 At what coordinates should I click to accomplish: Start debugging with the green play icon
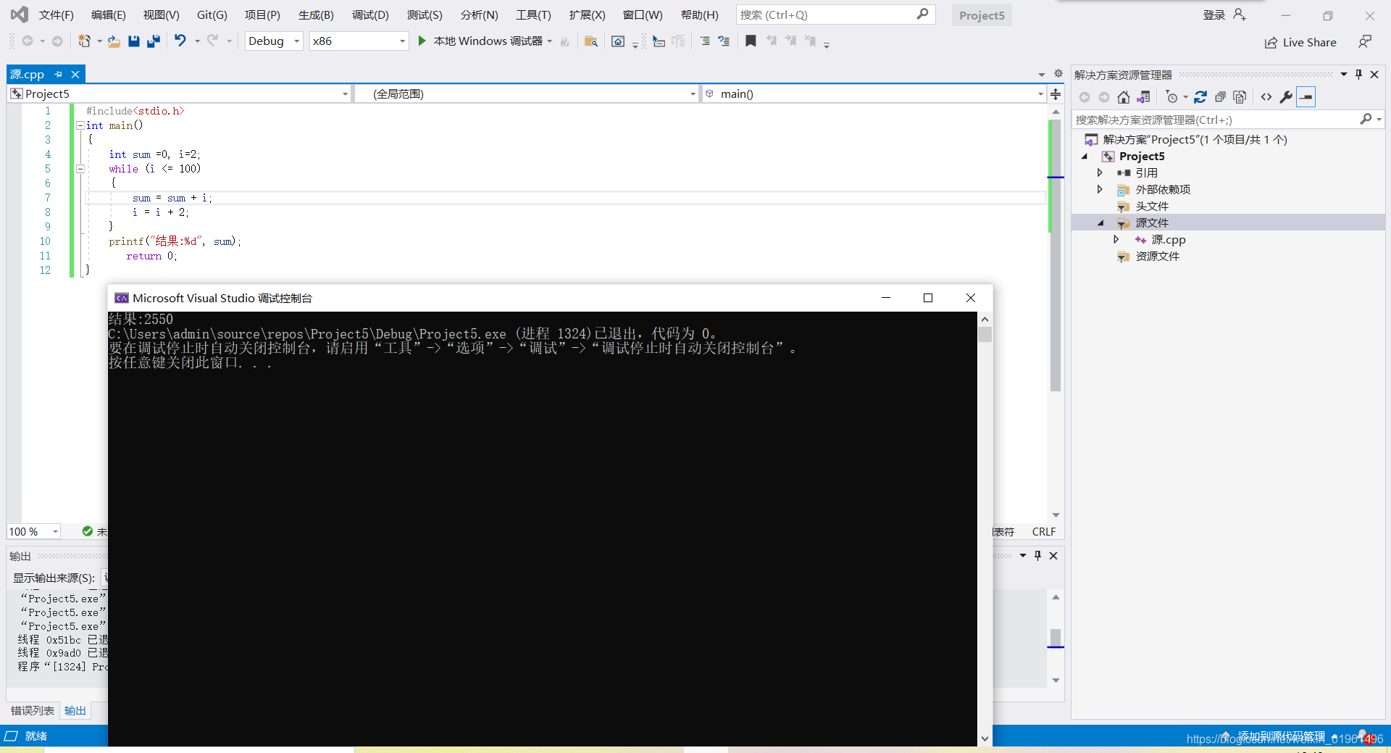click(x=422, y=41)
